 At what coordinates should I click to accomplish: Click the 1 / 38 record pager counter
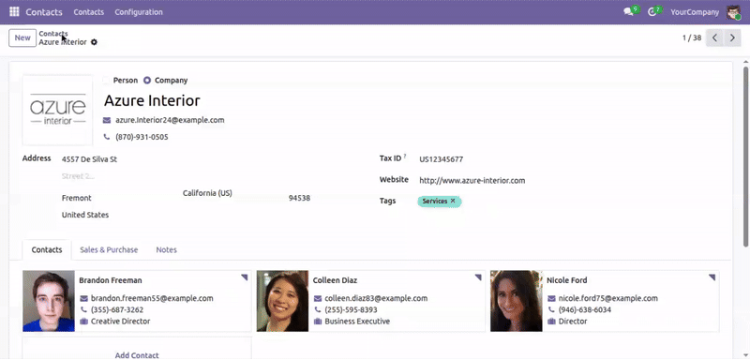[x=692, y=37]
